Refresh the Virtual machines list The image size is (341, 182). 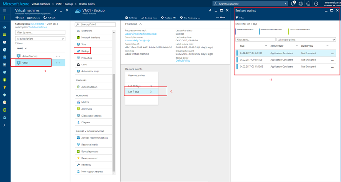click(x=50, y=18)
